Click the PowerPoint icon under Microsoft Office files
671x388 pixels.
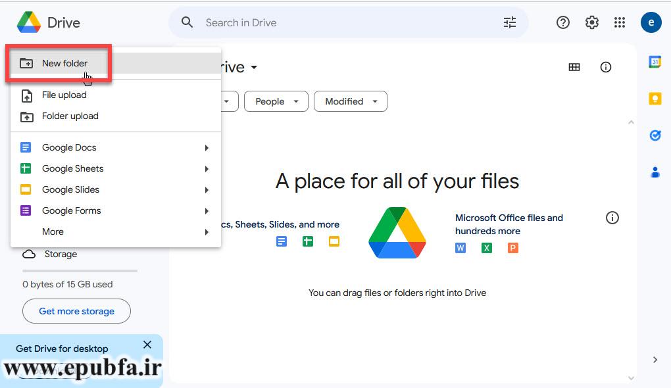click(512, 248)
